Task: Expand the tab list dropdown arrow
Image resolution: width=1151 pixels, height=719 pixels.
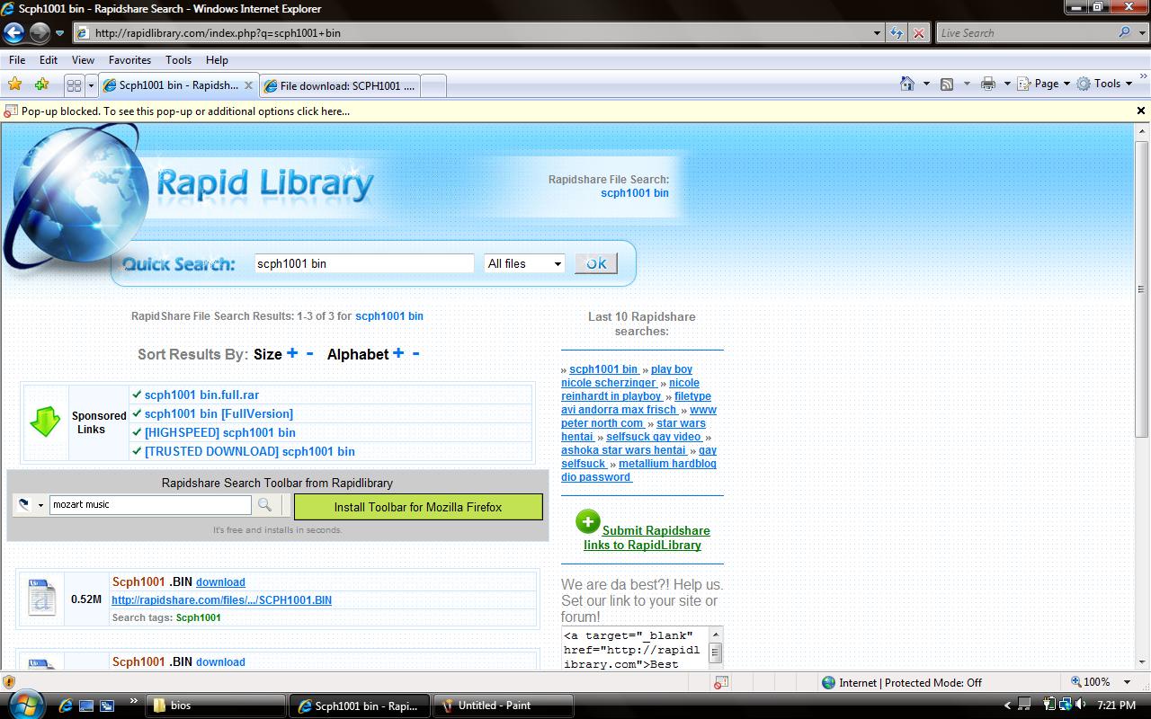Action: (x=91, y=85)
